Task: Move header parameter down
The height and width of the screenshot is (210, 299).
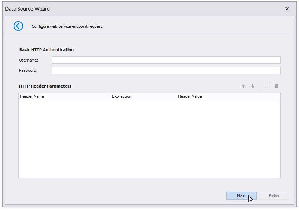Action: pos(252,86)
